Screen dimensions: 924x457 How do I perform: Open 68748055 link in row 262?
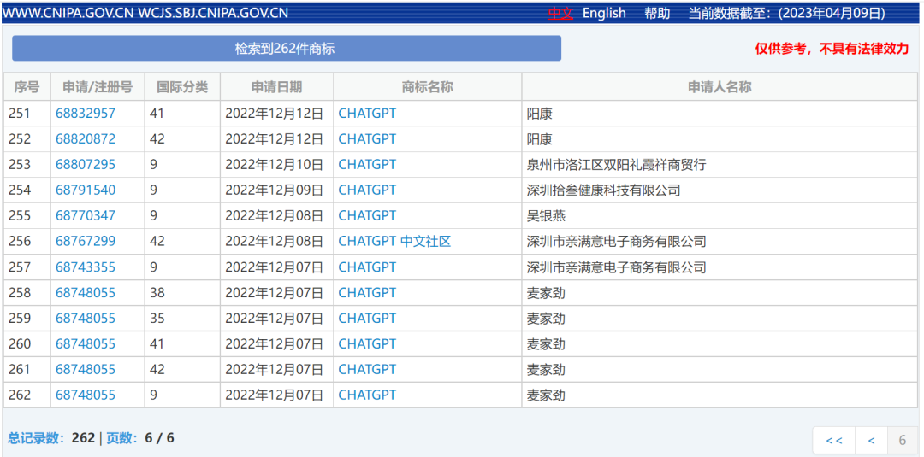tap(86, 395)
